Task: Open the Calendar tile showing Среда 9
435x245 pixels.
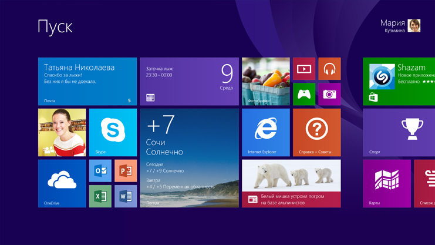Action: tap(189, 82)
